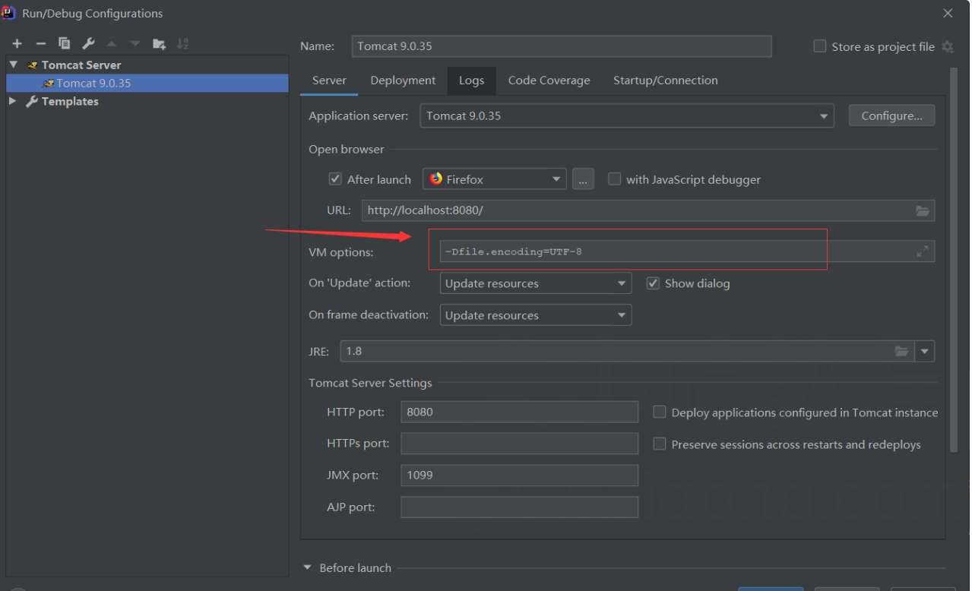Screen dimensions: 972x591
Task: Switch to the Logs tab
Action: coord(471,81)
